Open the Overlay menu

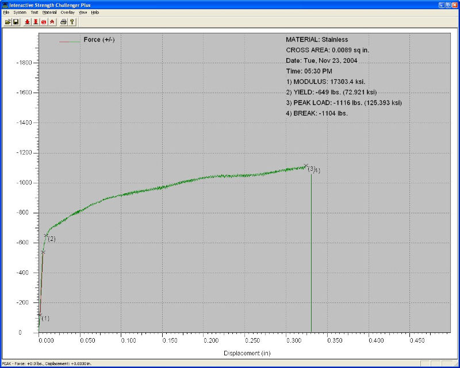point(68,12)
